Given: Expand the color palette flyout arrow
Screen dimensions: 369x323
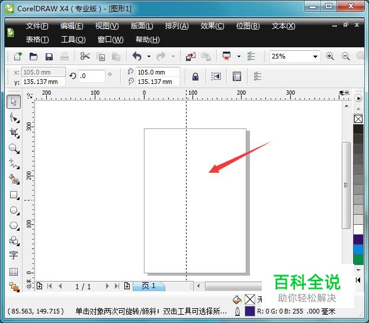Looking at the screenshot, I should [x=358, y=98].
